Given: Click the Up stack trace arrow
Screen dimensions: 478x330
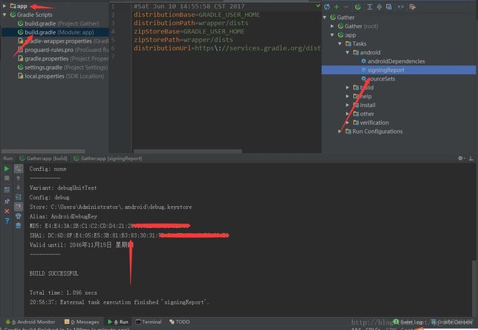Looking at the screenshot, I should 18,178.
